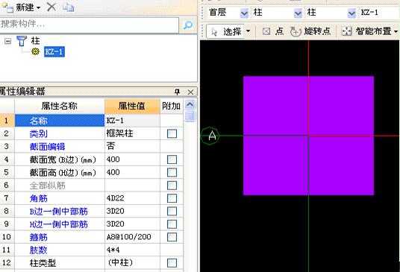Viewport: 400px width, 272px height.
Task: Open the 智能布置 dropdown arrow
Action: (396, 31)
